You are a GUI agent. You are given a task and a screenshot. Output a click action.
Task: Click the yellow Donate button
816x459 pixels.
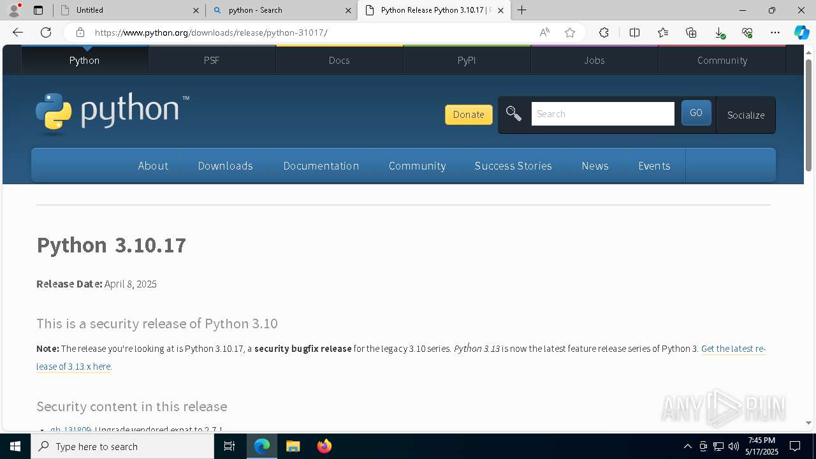click(469, 115)
